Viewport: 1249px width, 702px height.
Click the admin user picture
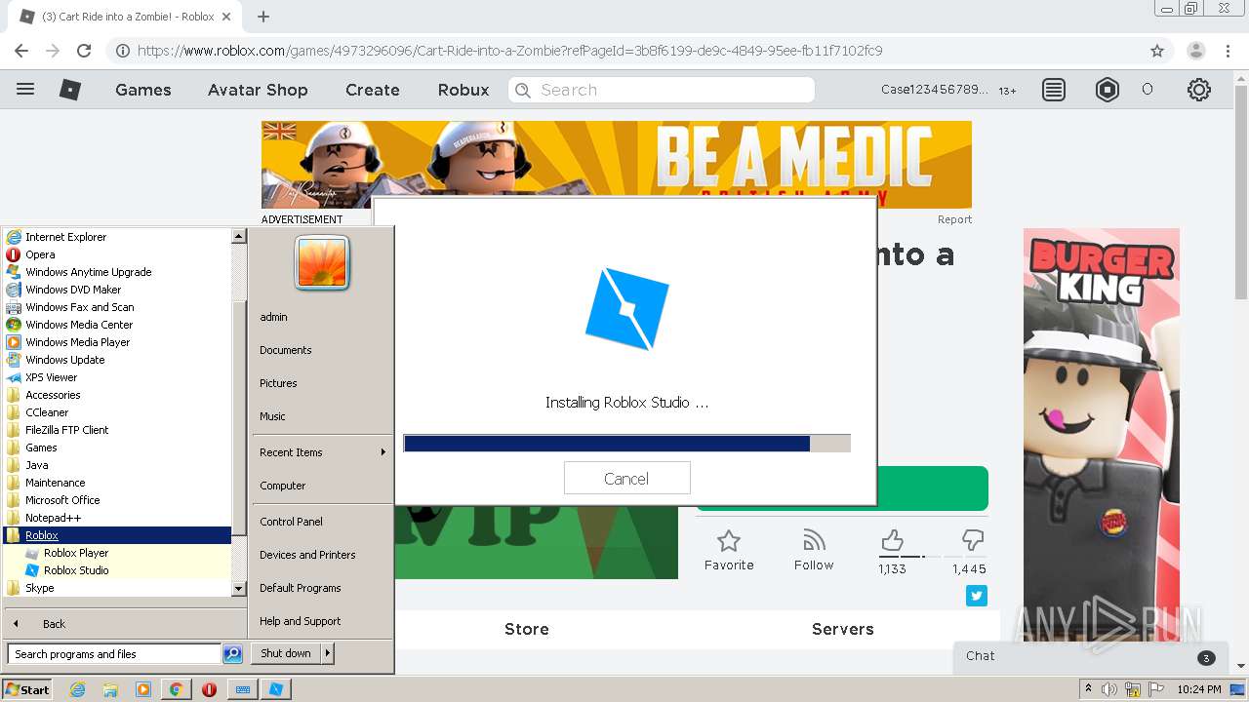tap(322, 262)
